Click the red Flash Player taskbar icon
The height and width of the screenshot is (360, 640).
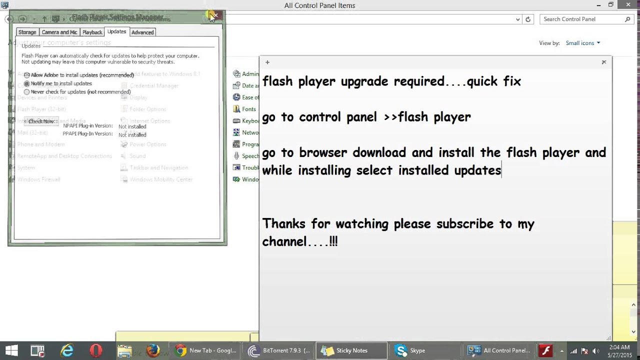click(x=544, y=350)
